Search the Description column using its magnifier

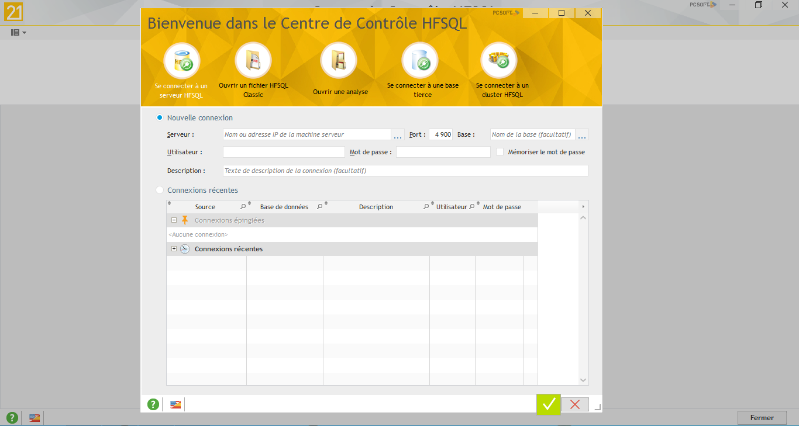(426, 207)
